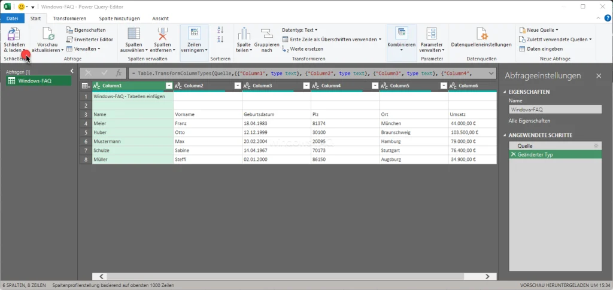Image resolution: width=613 pixels, height=290 pixels.
Task: Click Werte ersetzen
Action: click(302, 49)
